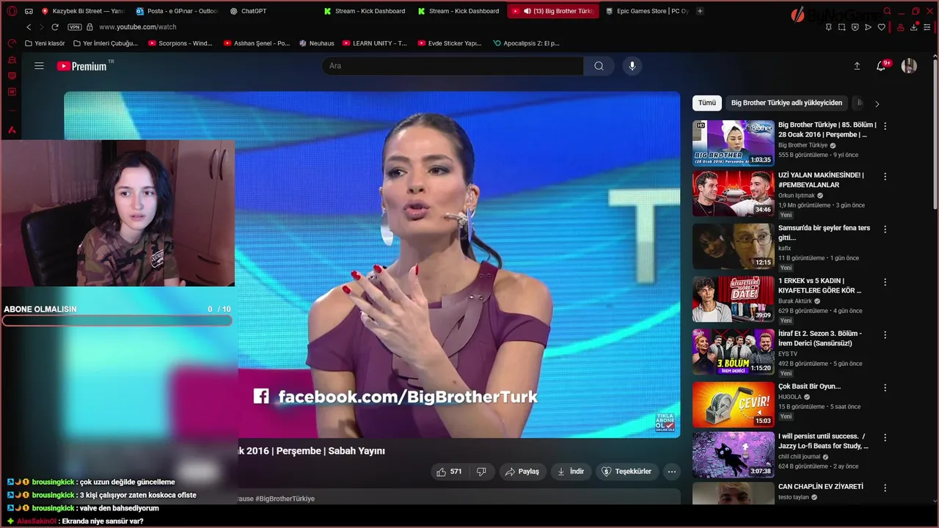Open options for 1 ERKEK vs 5 KADIN video
The height and width of the screenshot is (528, 939).
[x=885, y=282]
